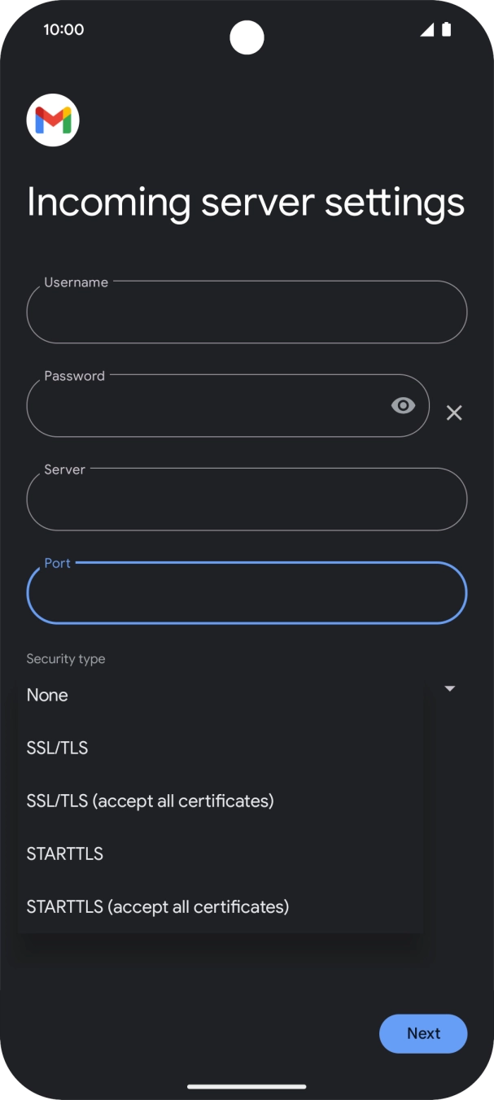Image resolution: width=494 pixels, height=1100 pixels.
Task: Tap the Port input field
Action: [247, 593]
